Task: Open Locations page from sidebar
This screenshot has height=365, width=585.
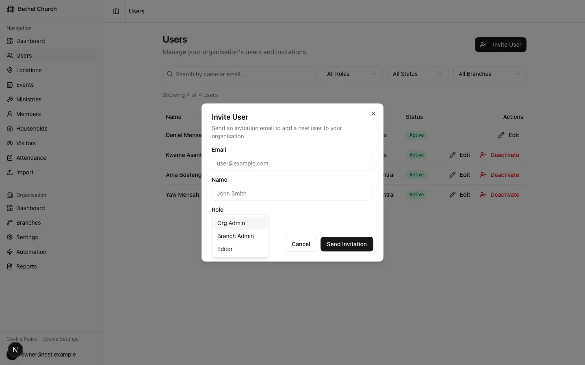Action: (x=52, y=70)
